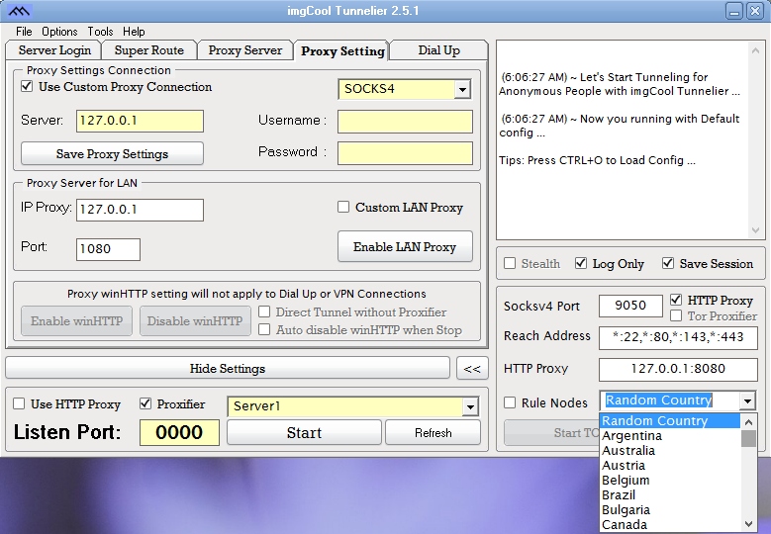Click the Socksv4 Port field
This screenshot has width=771, height=534.
point(630,306)
